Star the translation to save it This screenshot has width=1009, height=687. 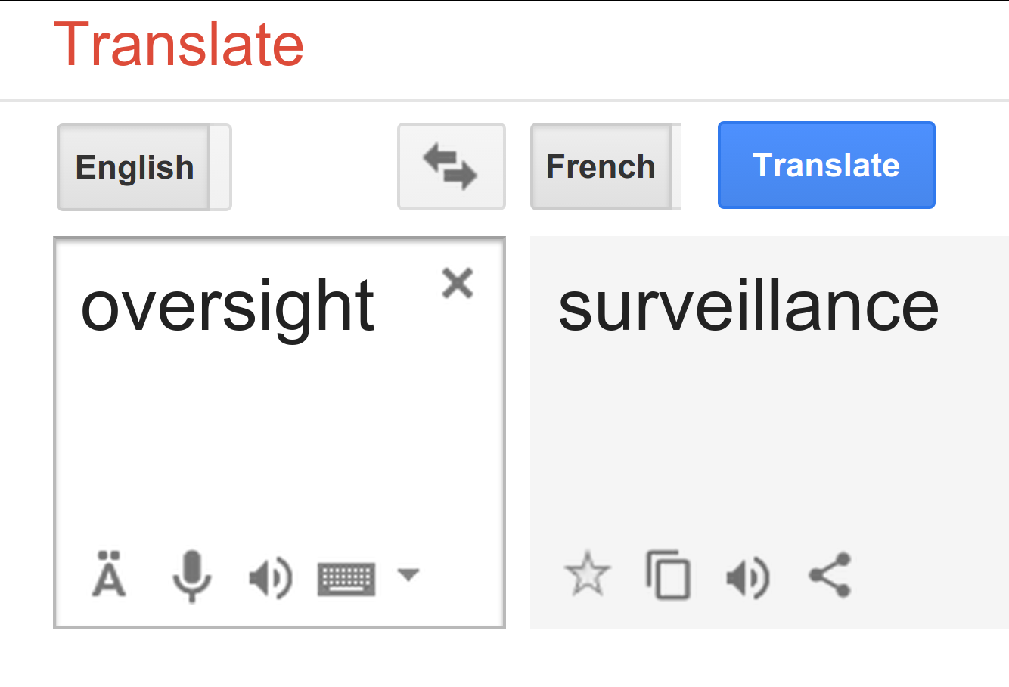coord(587,575)
